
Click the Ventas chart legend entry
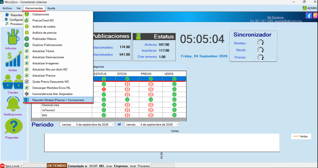(301, 136)
